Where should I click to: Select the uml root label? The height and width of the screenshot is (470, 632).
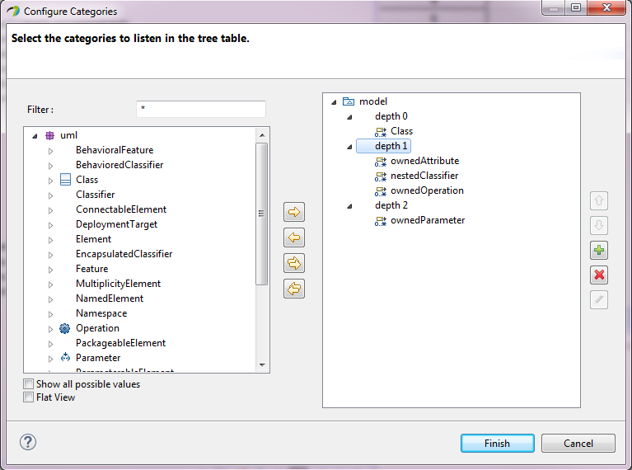point(68,135)
